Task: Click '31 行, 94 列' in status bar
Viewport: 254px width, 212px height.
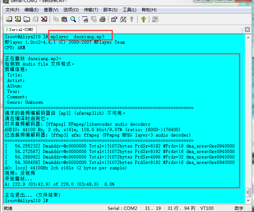Action: (181, 208)
